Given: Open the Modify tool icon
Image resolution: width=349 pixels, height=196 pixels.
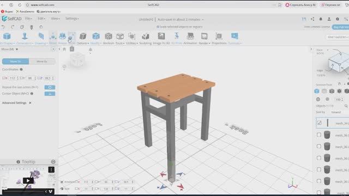Looking at the screenshot, I should click(x=96, y=36).
